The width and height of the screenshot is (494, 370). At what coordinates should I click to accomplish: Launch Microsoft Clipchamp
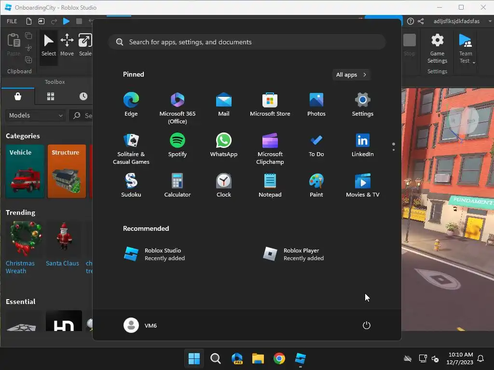point(270,149)
